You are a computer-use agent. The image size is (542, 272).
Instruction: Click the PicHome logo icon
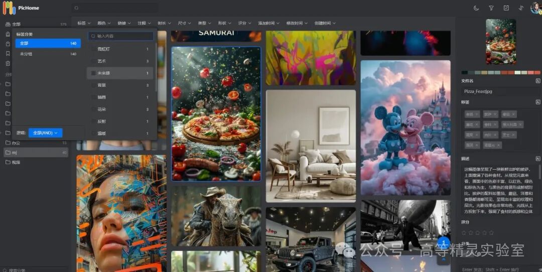click(x=10, y=8)
